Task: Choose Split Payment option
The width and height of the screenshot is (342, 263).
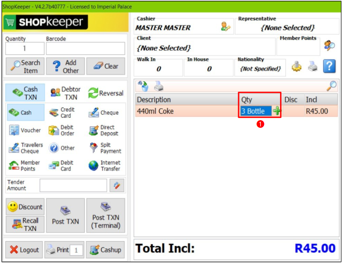Action: (105, 148)
